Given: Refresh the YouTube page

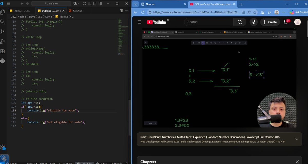Looking at the screenshot, I should click(143, 12).
